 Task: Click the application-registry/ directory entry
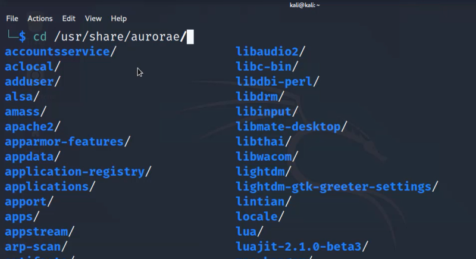coord(78,172)
